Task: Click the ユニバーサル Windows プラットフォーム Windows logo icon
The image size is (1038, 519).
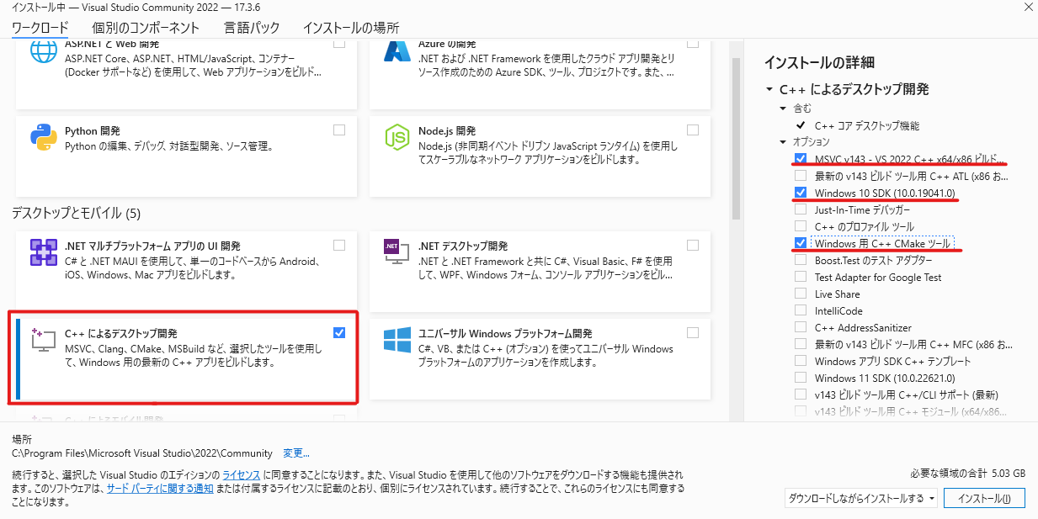Action: 396,341
